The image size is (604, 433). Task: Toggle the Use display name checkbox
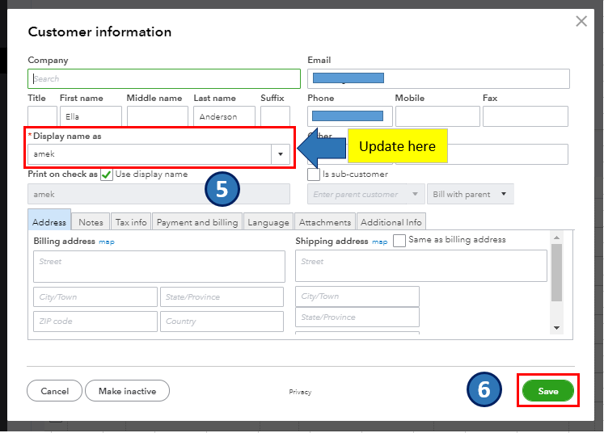pos(106,174)
